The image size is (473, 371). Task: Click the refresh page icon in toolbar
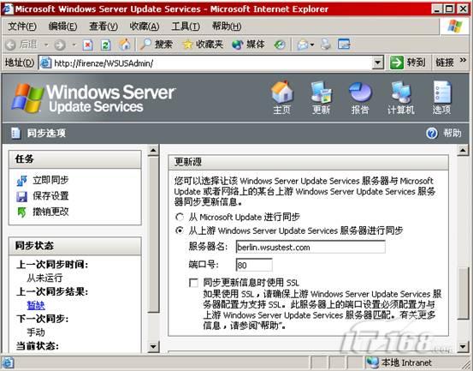point(105,45)
